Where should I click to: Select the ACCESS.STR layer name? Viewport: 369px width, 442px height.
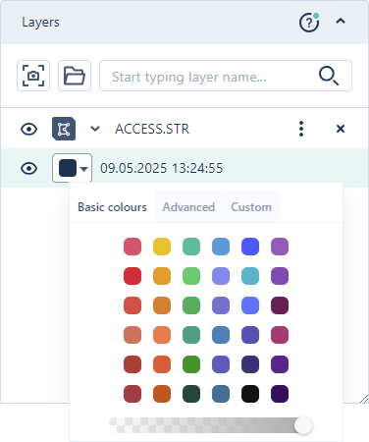[152, 129]
